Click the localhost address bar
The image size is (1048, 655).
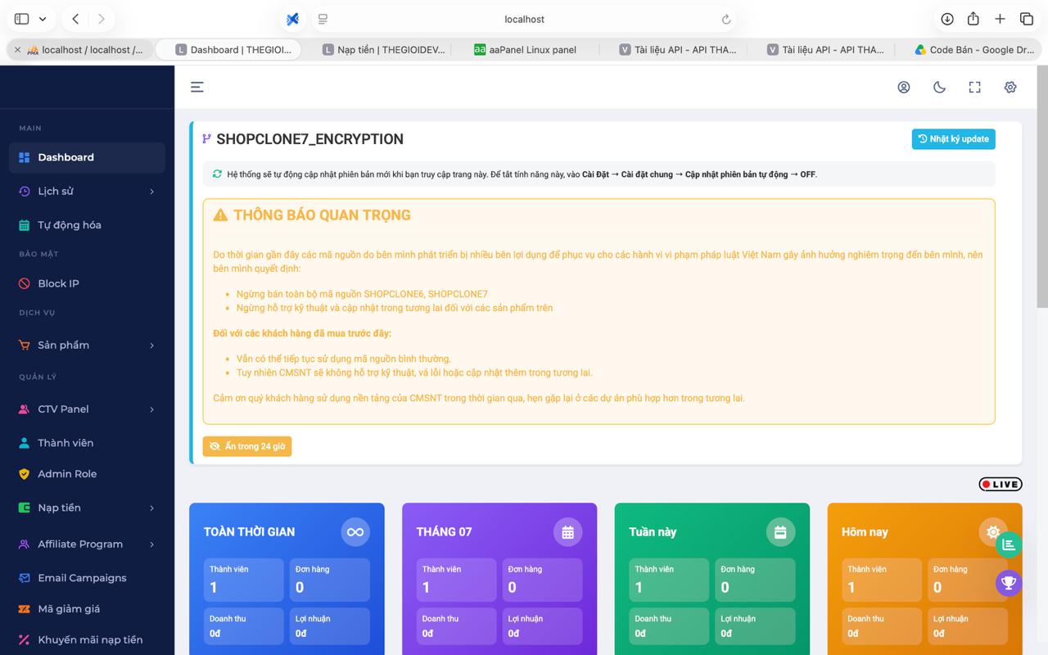524,19
